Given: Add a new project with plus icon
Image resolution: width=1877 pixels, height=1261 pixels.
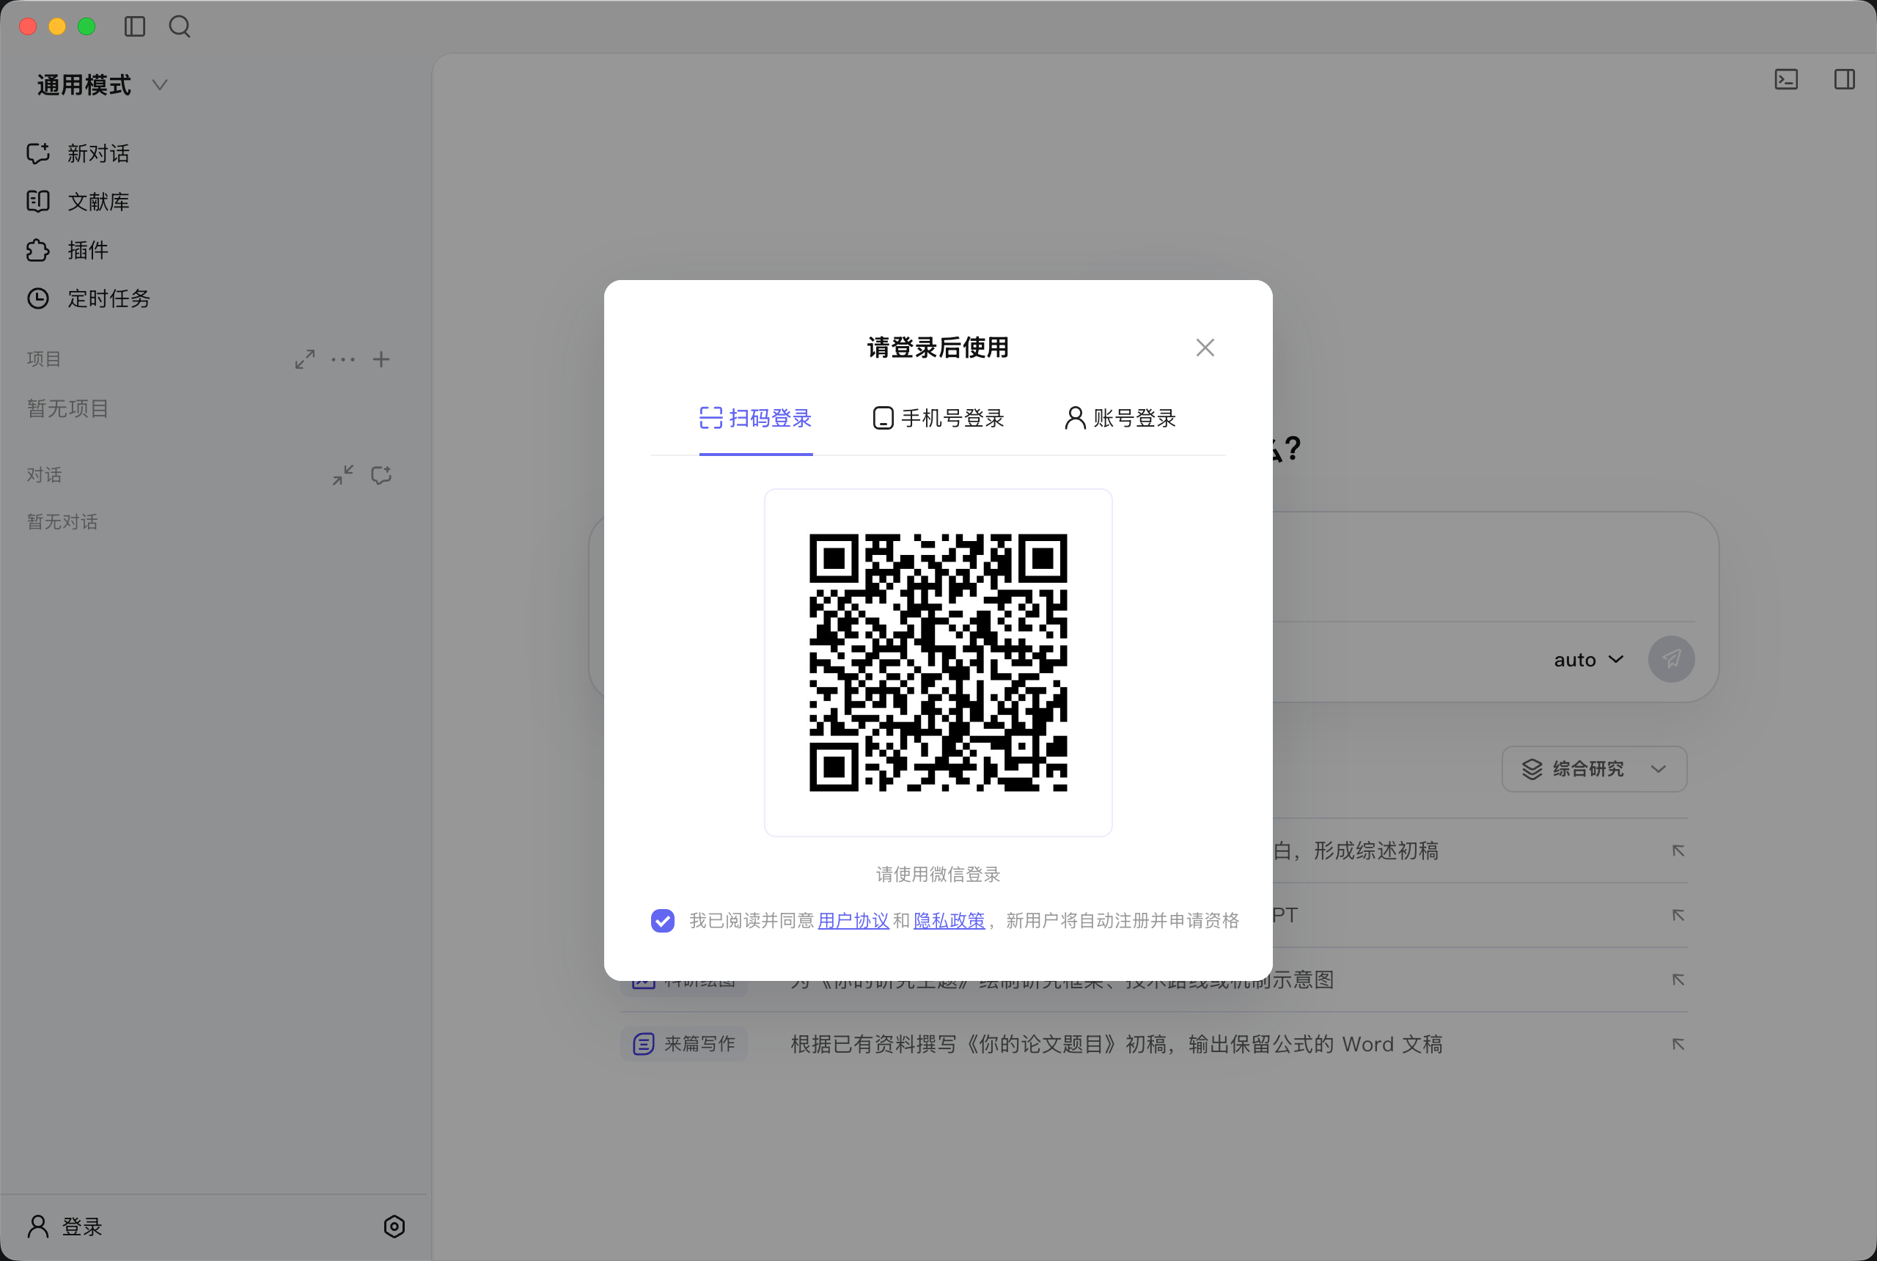Looking at the screenshot, I should [381, 359].
